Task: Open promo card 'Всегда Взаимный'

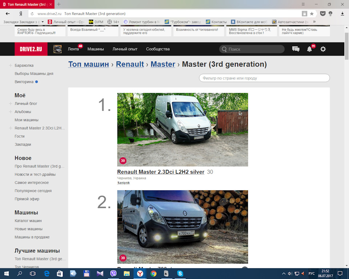Action: pyautogui.click(x=93, y=31)
